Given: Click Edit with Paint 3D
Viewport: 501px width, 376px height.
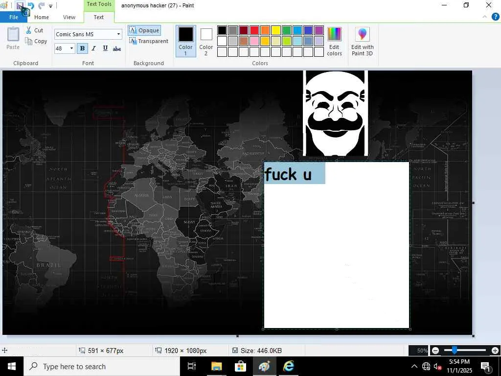Looking at the screenshot, I should 362,42.
